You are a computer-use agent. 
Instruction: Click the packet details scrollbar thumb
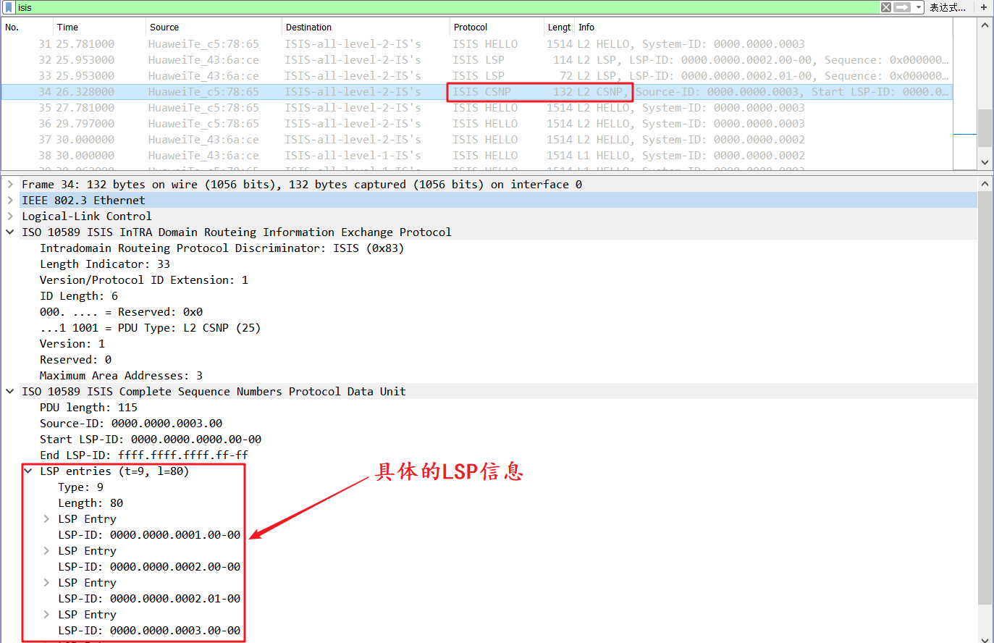(x=985, y=398)
